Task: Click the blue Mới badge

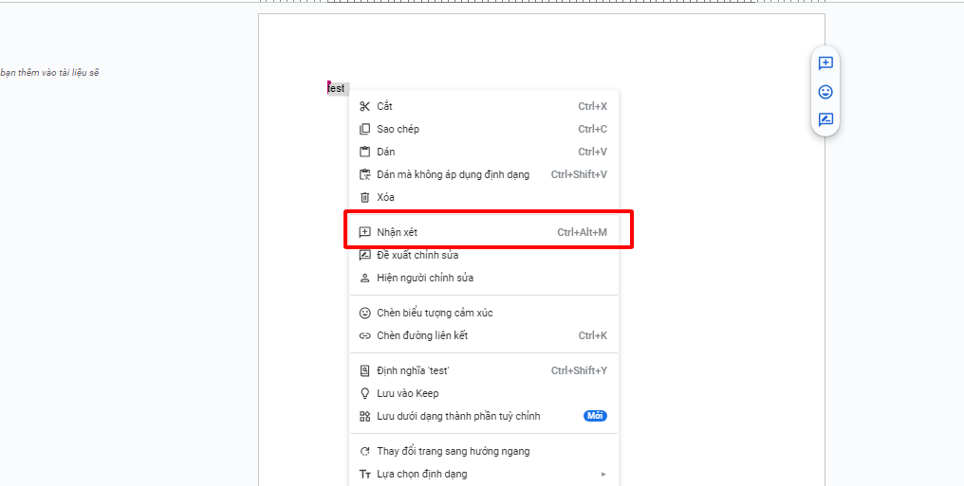Action: 595,416
